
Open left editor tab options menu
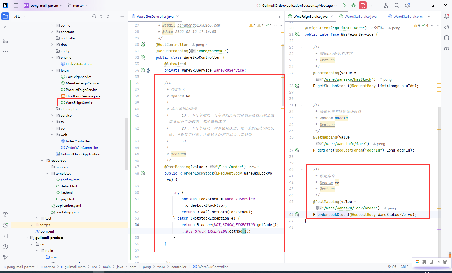coord(279,16)
